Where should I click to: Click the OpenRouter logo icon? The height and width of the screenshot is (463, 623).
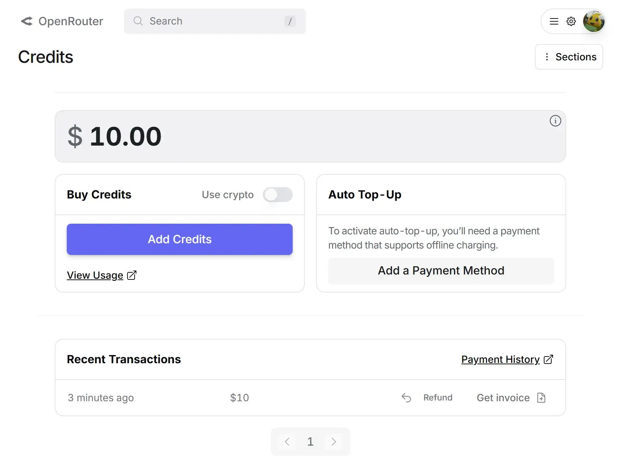[x=27, y=21]
